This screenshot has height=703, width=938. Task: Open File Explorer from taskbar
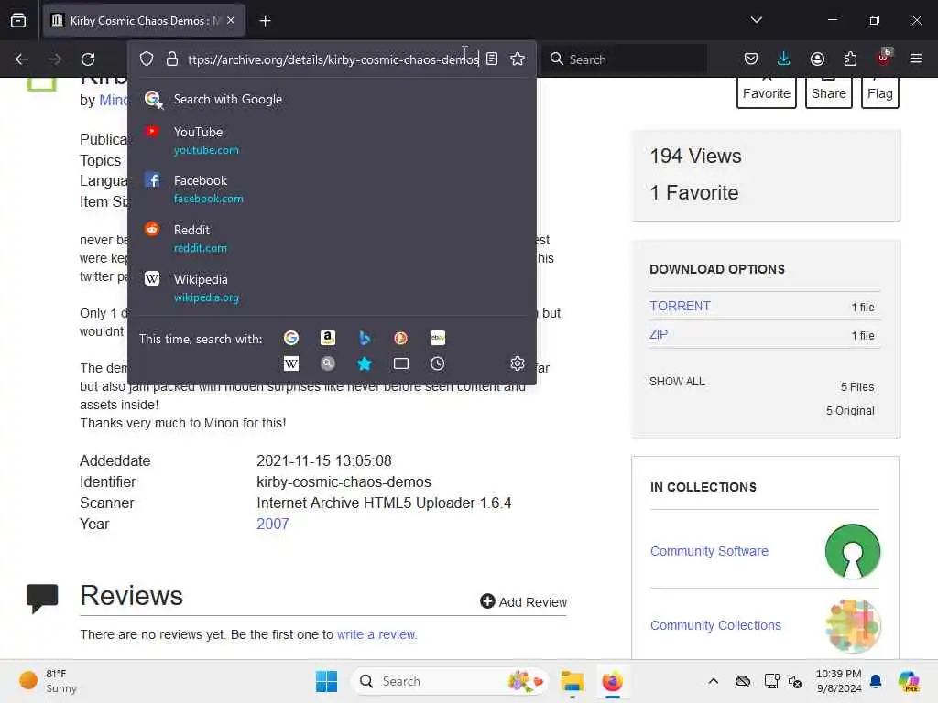point(572,681)
